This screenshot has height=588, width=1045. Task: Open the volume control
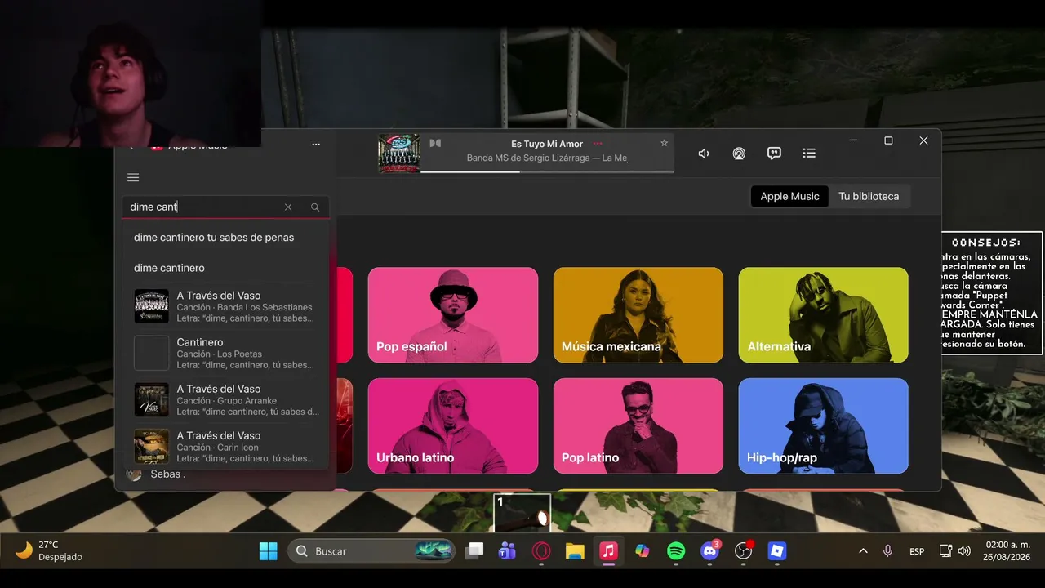tap(704, 154)
